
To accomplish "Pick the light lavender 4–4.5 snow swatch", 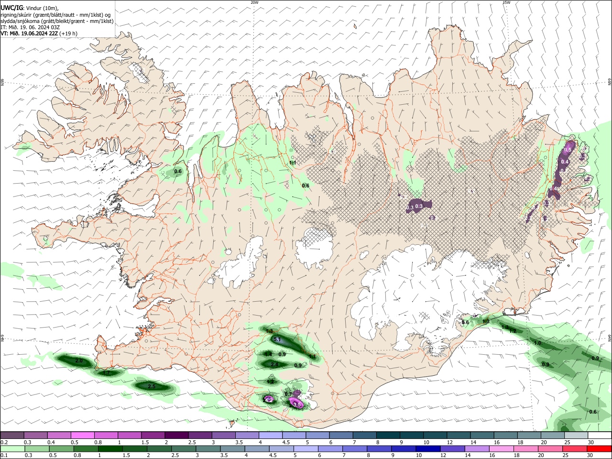I will coord(271,435).
